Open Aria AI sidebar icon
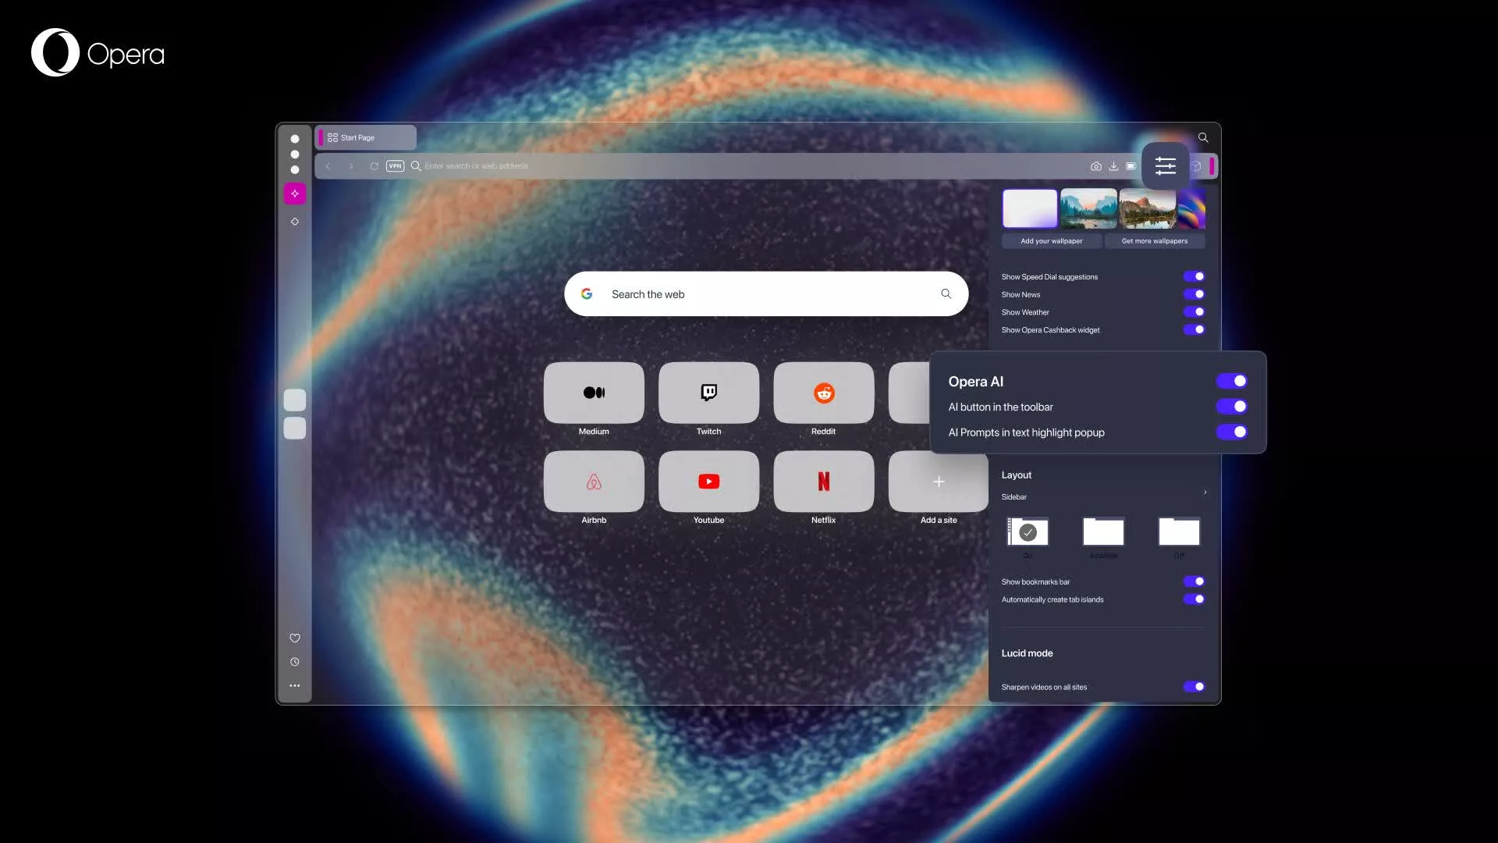Screen dimensions: 1498x843 click(x=295, y=194)
